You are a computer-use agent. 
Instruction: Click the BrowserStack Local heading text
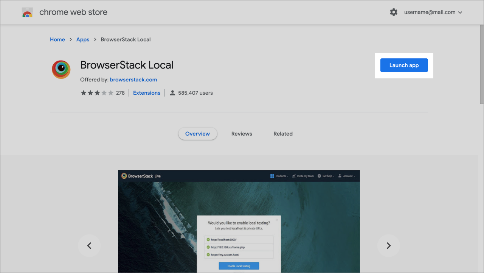[127, 65]
